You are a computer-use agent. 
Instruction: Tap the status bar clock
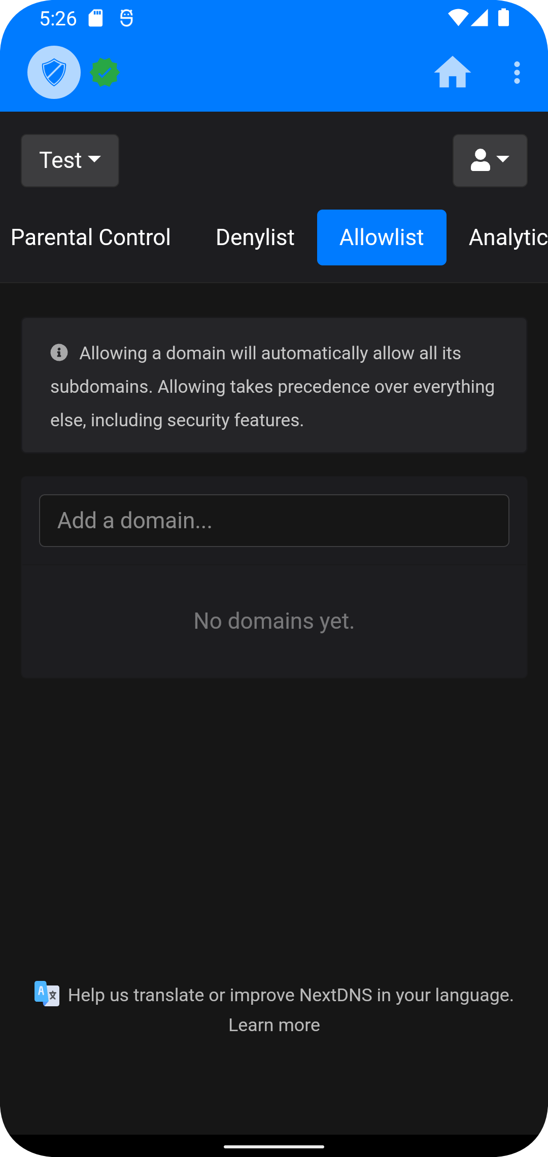[58, 19]
